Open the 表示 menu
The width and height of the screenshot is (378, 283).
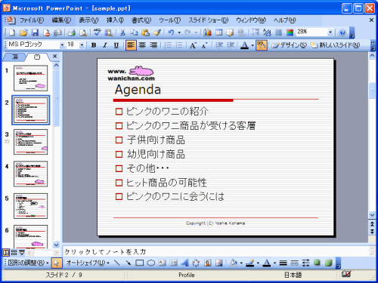coord(88,20)
